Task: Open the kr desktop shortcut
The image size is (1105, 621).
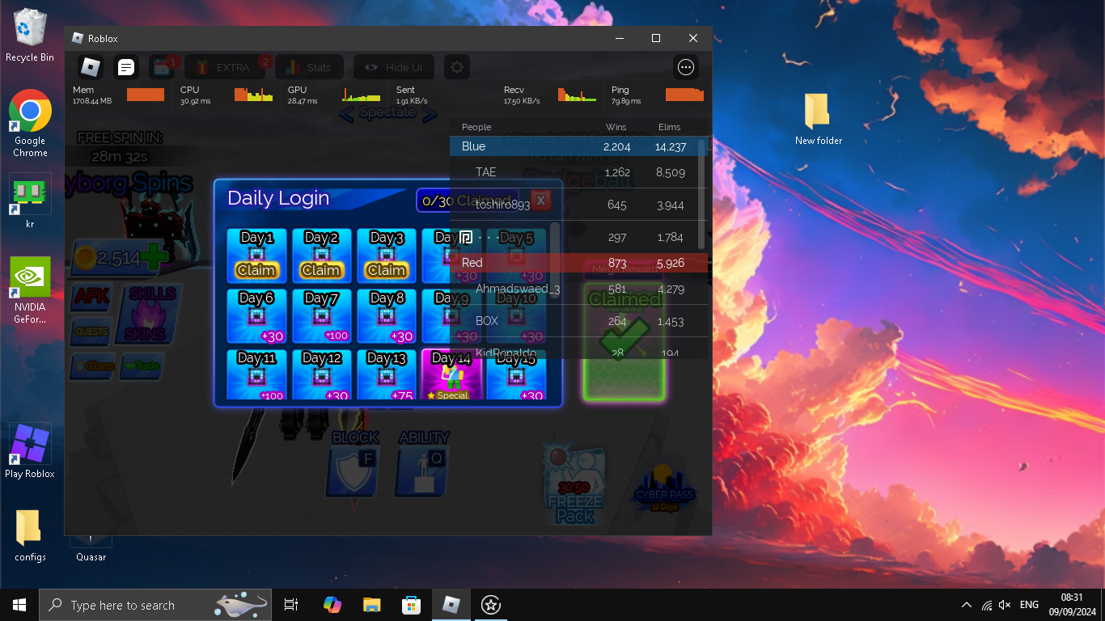Action: (x=30, y=201)
